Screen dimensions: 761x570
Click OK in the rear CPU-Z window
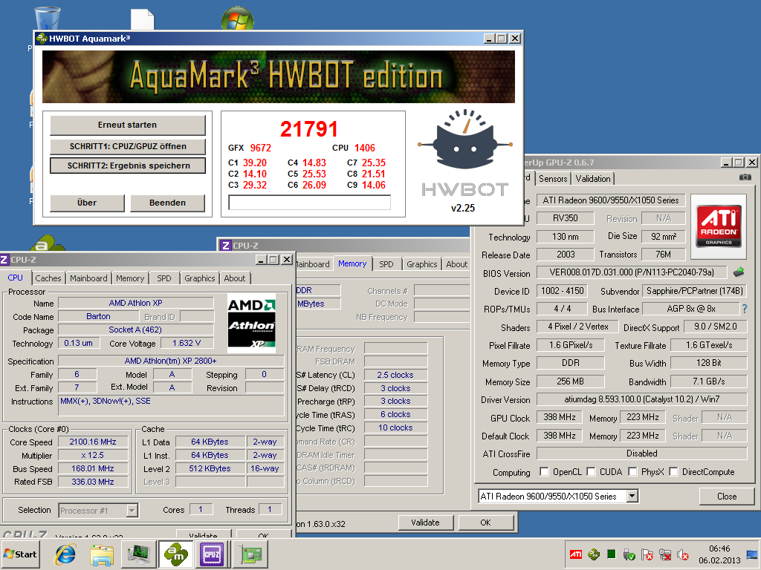[485, 522]
